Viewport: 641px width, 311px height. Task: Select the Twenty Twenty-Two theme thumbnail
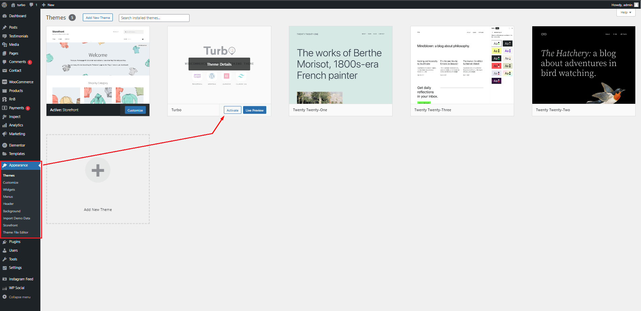pyautogui.click(x=584, y=65)
